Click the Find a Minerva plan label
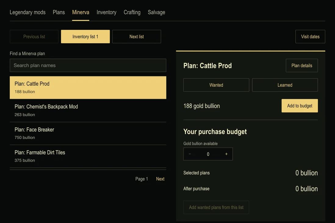 click(x=27, y=54)
